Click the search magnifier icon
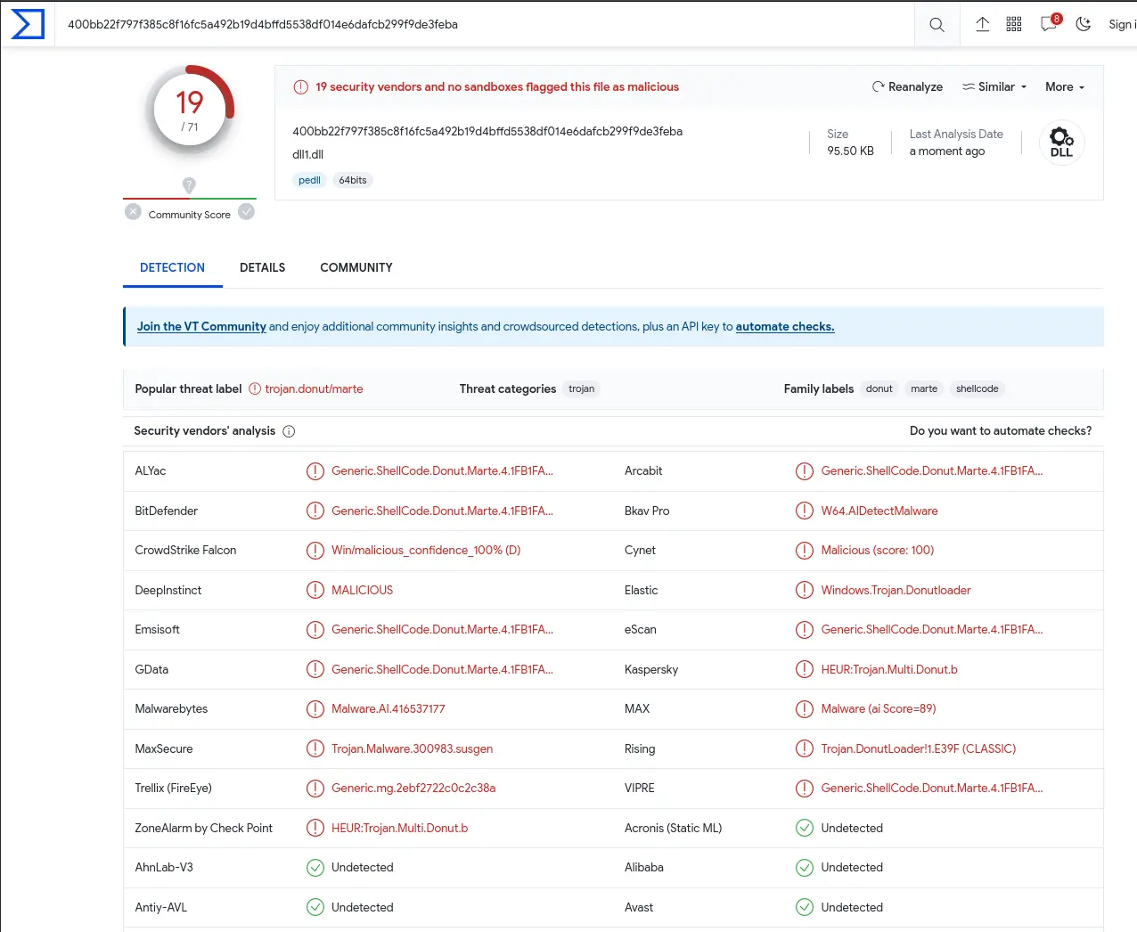 pyautogui.click(x=937, y=25)
